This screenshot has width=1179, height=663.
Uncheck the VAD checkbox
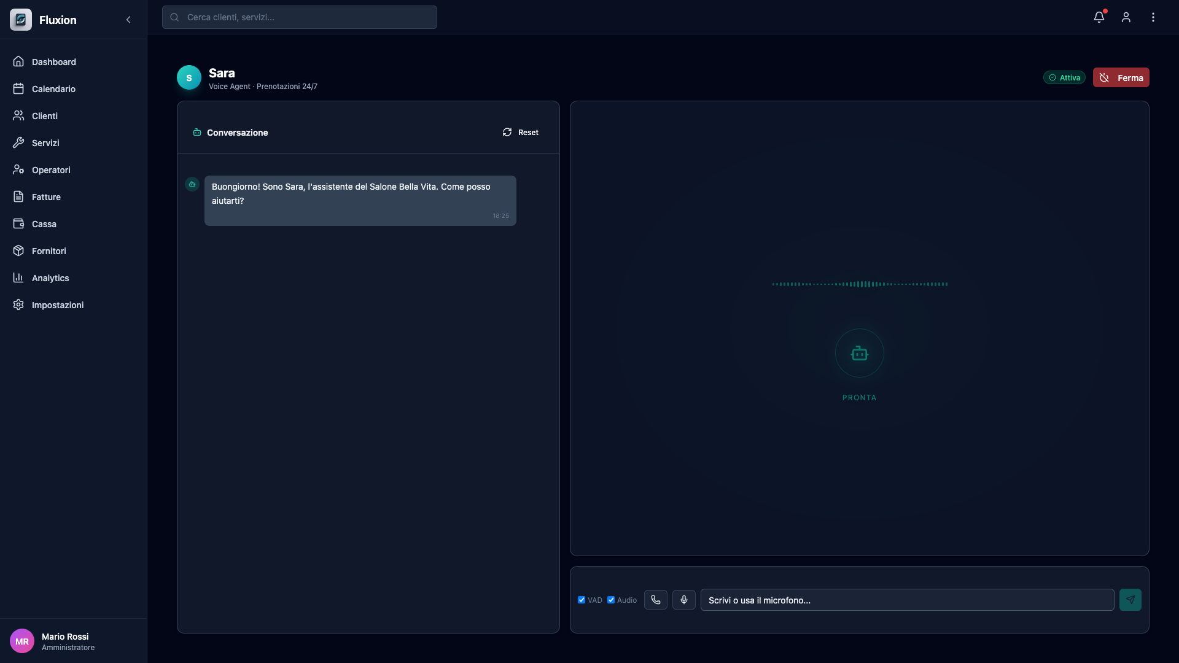coord(582,600)
